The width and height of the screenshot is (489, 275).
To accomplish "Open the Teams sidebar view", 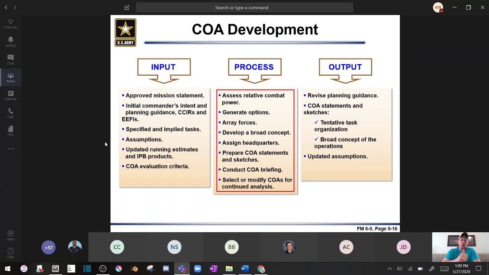I will pyautogui.click(x=10, y=77).
